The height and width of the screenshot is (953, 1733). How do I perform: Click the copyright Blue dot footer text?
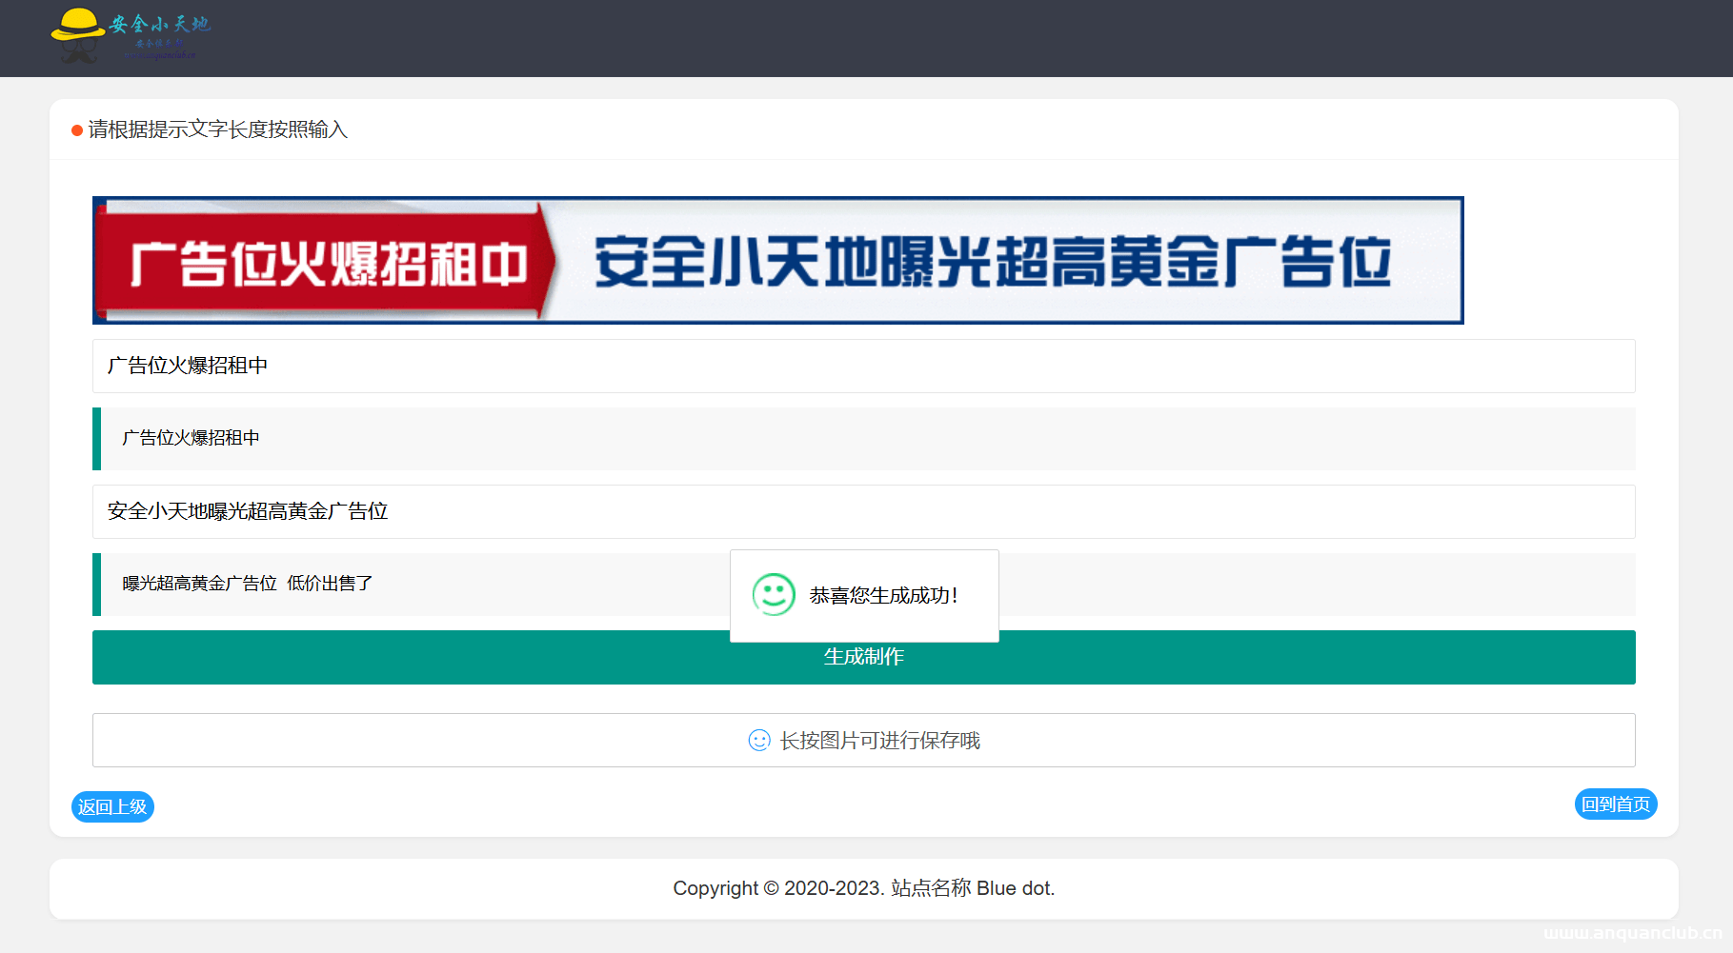pyautogui.click(x=863, y=887)
